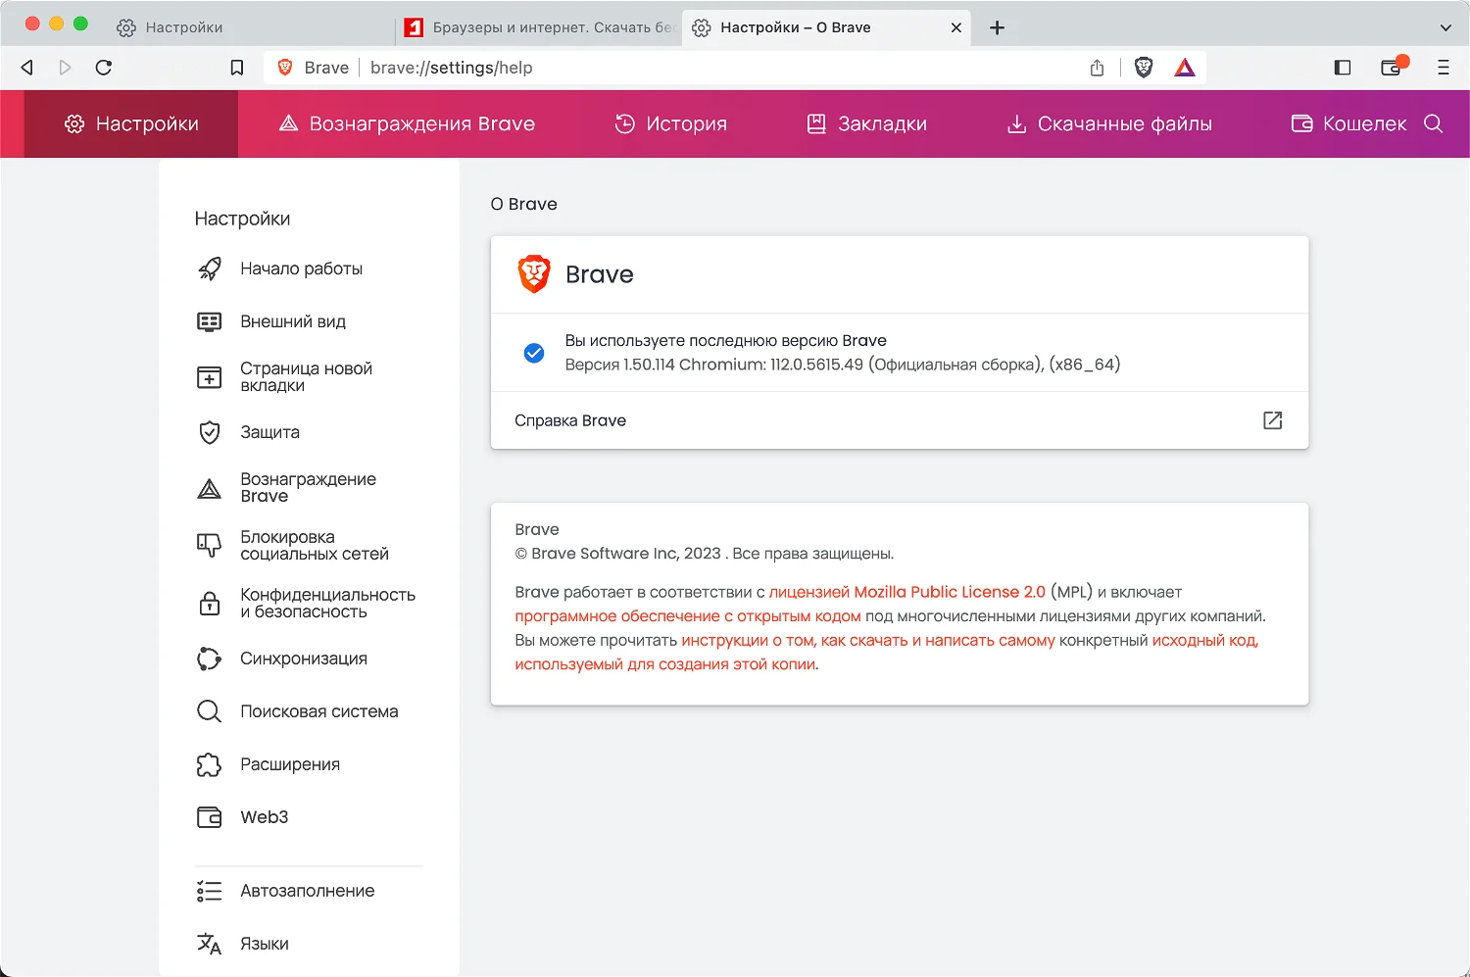This screenshot has width=1470, height=977.
Task: Open external link icon for Справка Brave
Action: tap(1272, 420)
